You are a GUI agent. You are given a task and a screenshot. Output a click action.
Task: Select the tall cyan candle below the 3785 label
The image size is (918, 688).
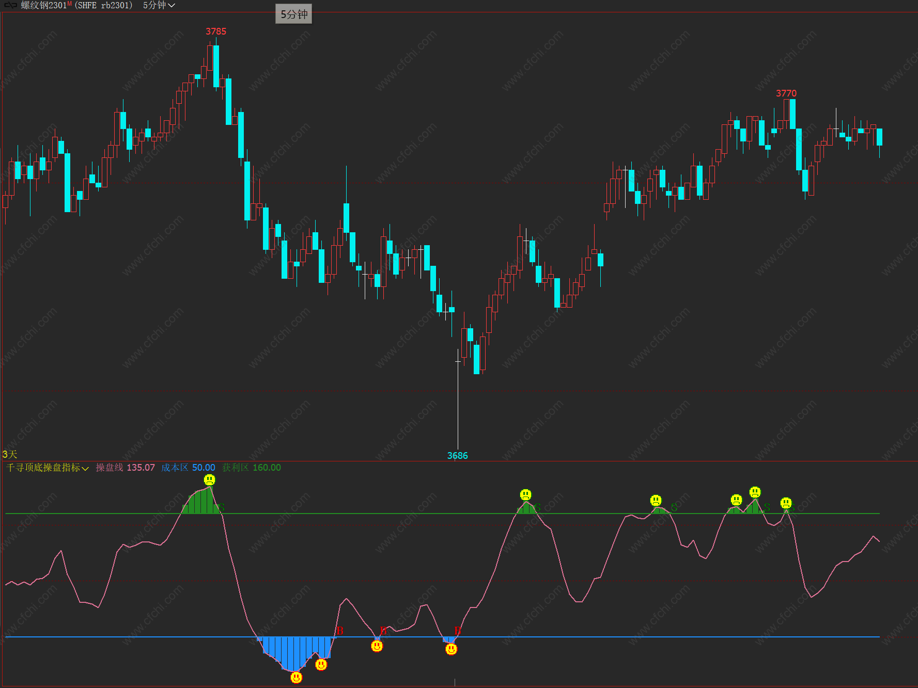pyautogui.click(x=216, y=66)
